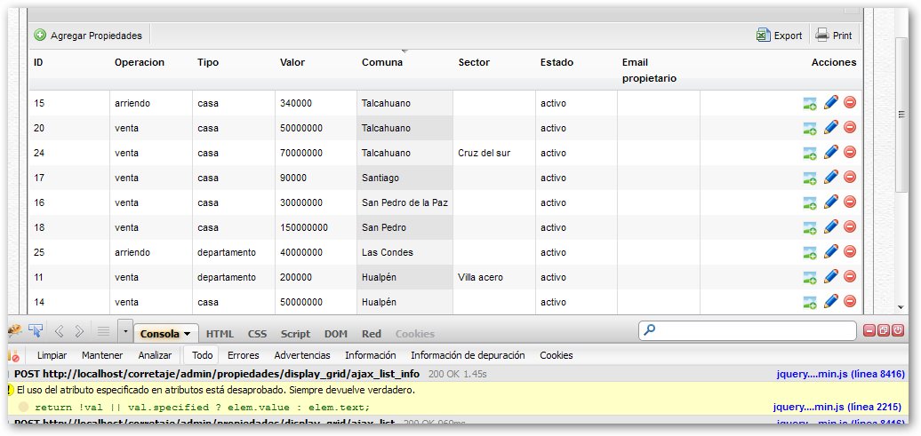Go forward with Firebug right arrow
This screenshot has width=921, height=436.
(x=79, y=331)
